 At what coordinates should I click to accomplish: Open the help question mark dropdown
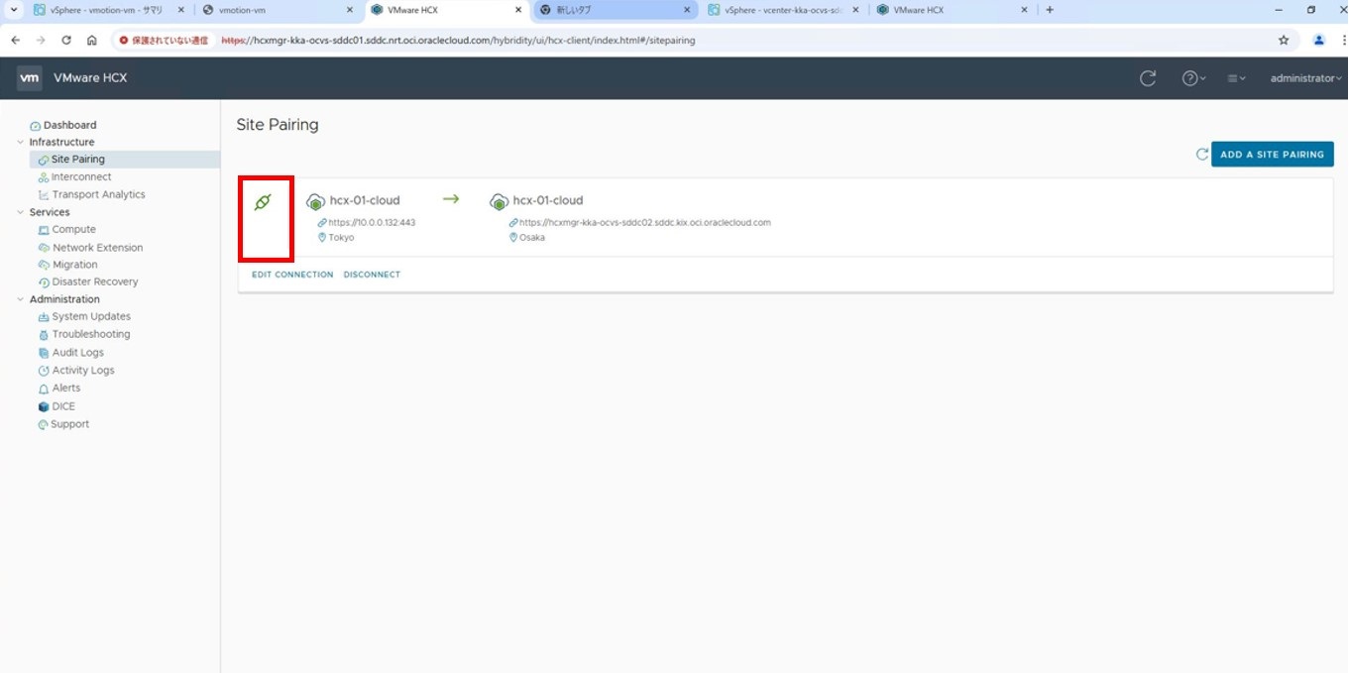pyautogui.click(x=1193, y=78)
